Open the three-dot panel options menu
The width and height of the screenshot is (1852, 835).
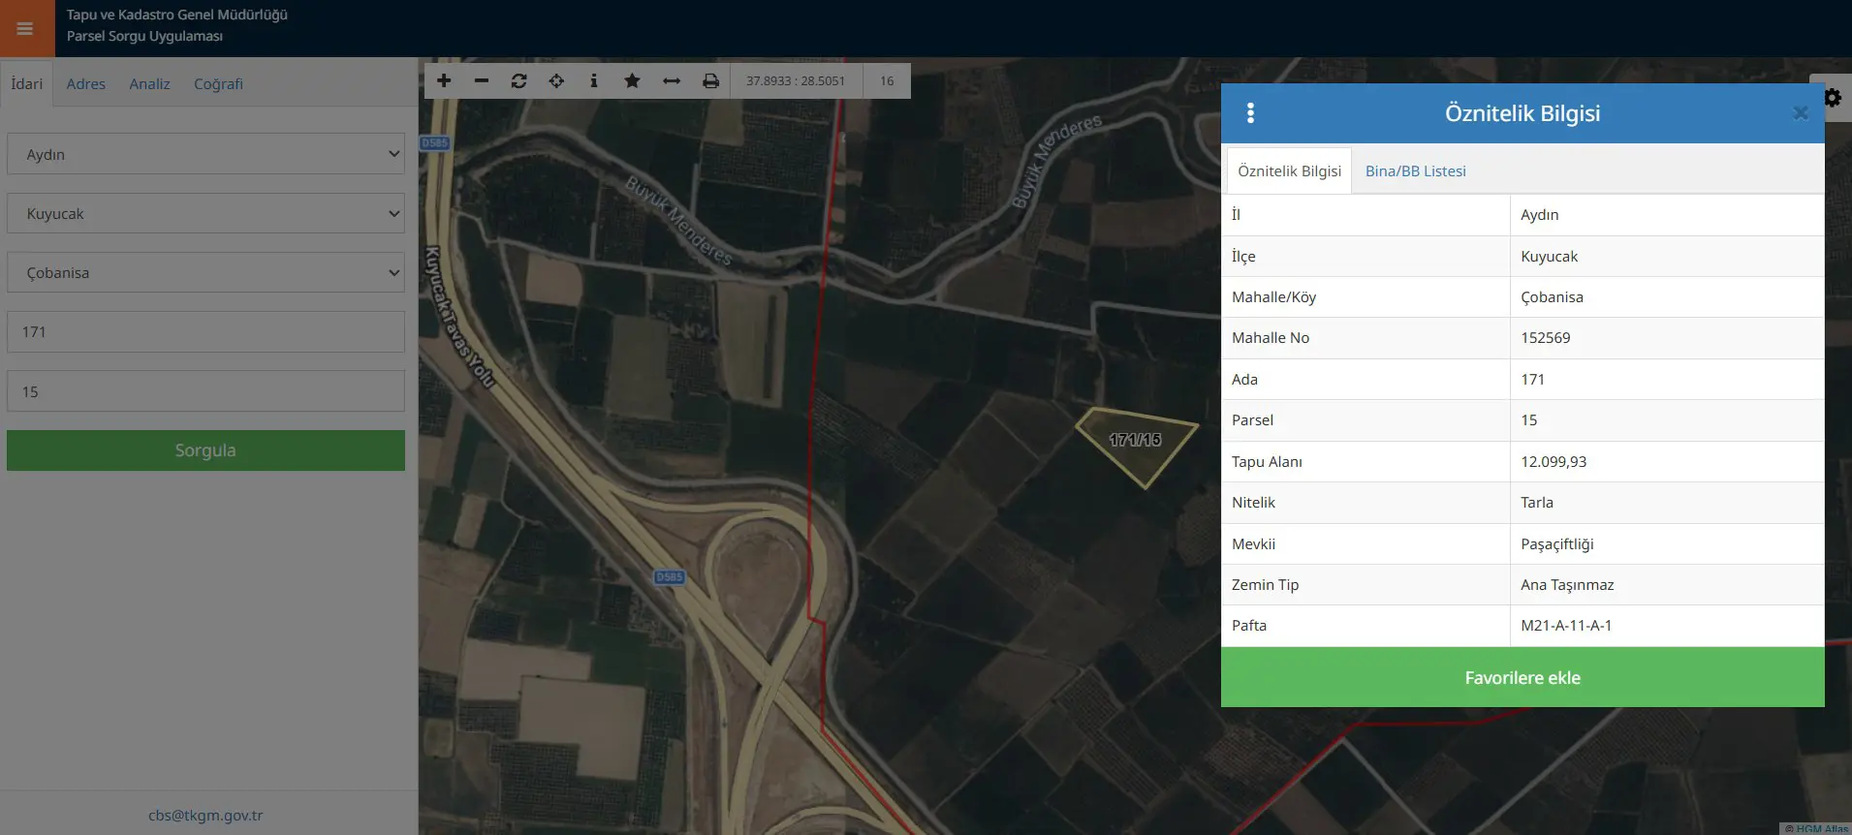coord(1250,113)
